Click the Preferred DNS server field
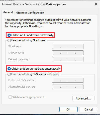 [x=68, y=80]
